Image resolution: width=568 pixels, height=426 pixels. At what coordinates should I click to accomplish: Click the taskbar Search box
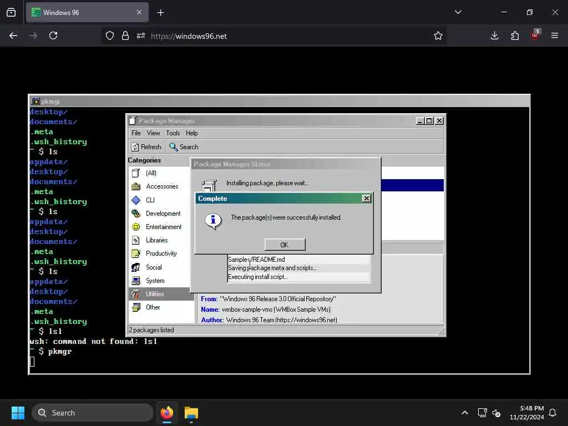pyautogui.click(x=93, y=413)
